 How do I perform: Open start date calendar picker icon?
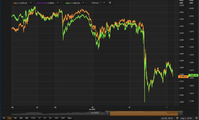tap(177, 118)
